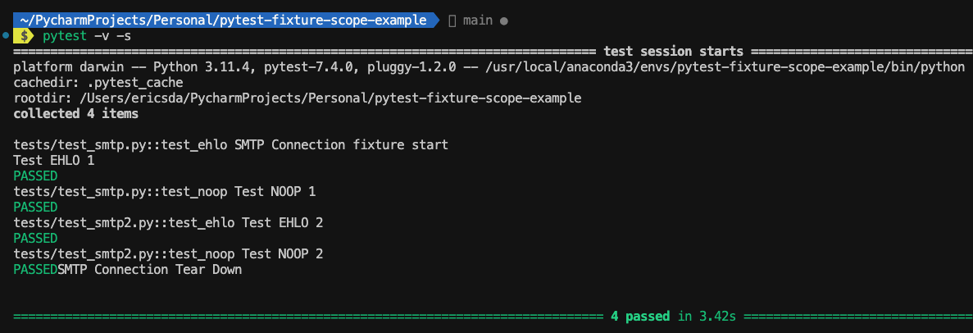Click the rootdir path line
973x333 pixels.
pos(298,98)
